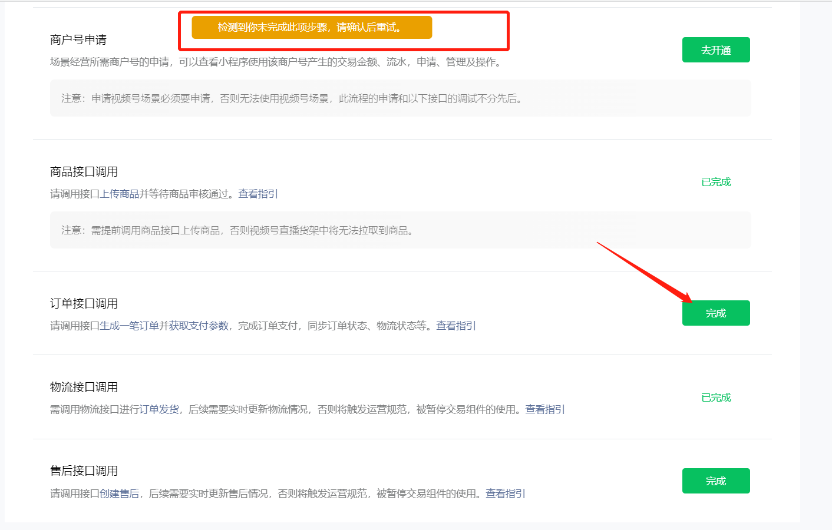The width and height of the screenshot is (832, 530).
Task: Open the 生成一笔订单并获取支付参数 link
Action: click(x=164, y=326)
